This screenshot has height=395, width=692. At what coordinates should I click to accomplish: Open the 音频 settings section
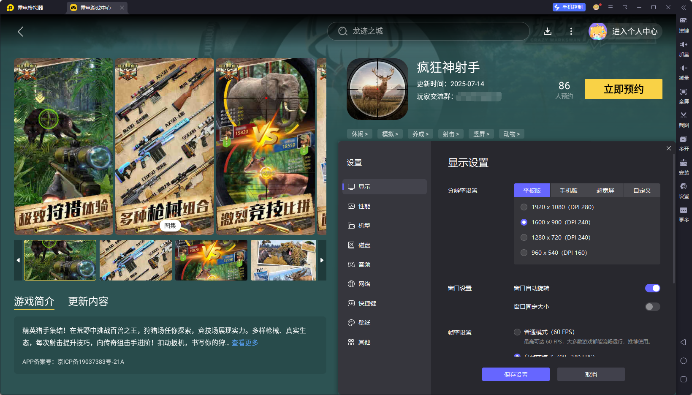pyautogui.click(x=385, y=264)
